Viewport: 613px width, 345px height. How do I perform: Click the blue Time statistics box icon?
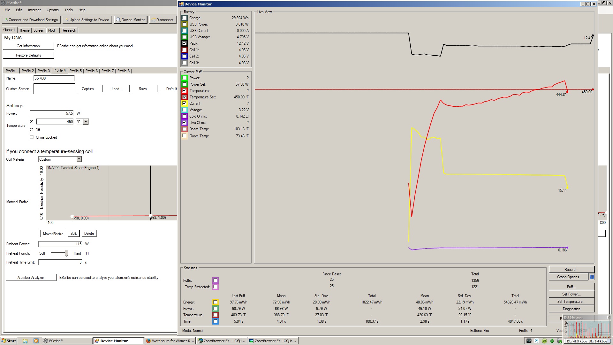216,321
